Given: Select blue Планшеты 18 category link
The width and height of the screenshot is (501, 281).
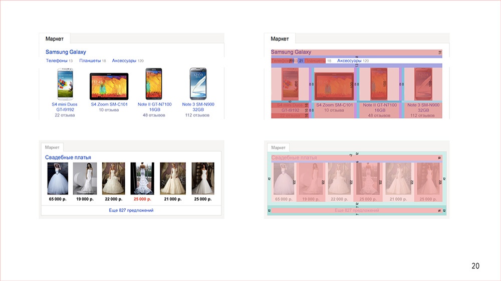Looking at the screenshot, I should pyautogui.click(x=92, y=60).
